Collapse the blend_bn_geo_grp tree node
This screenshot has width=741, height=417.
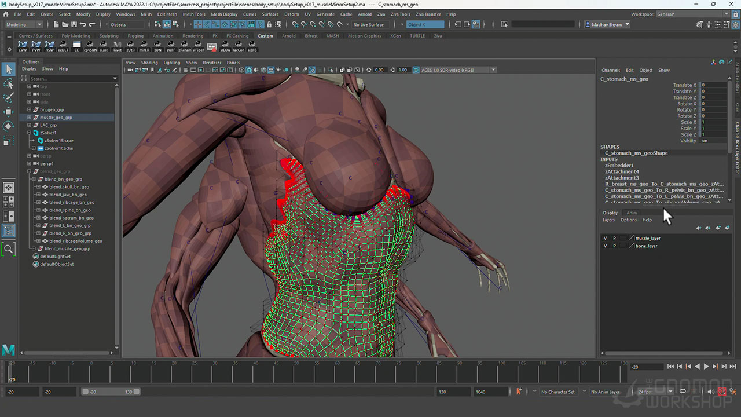[x=34, y=180]
